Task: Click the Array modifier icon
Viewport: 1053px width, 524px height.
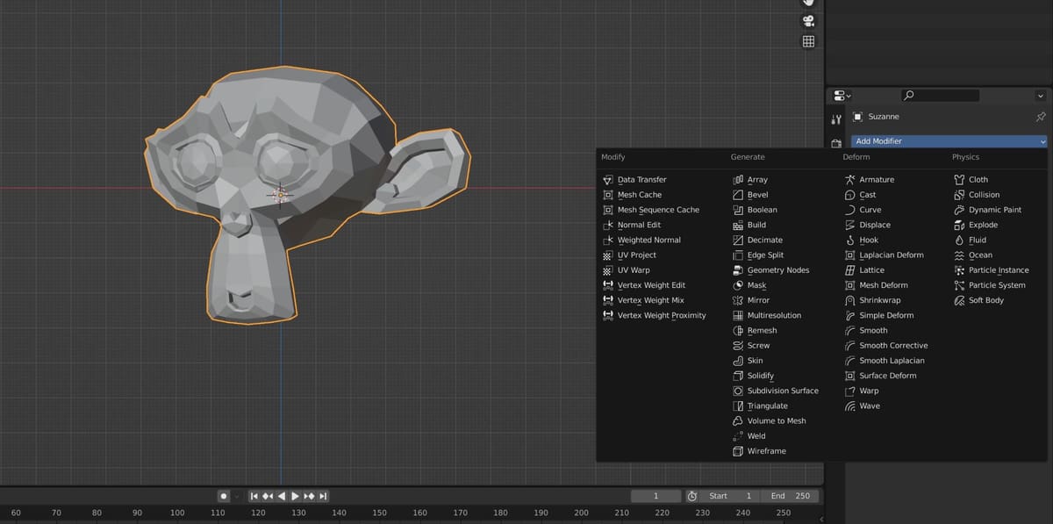Action: point(738,180)
